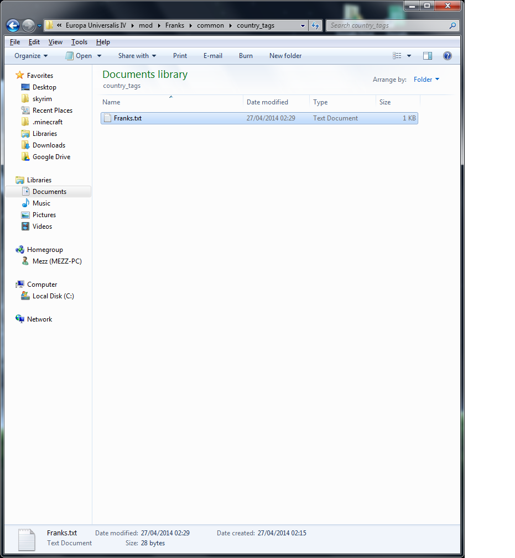
Task: Go back with the Back arrow button
Action: [x=13, y=25]
